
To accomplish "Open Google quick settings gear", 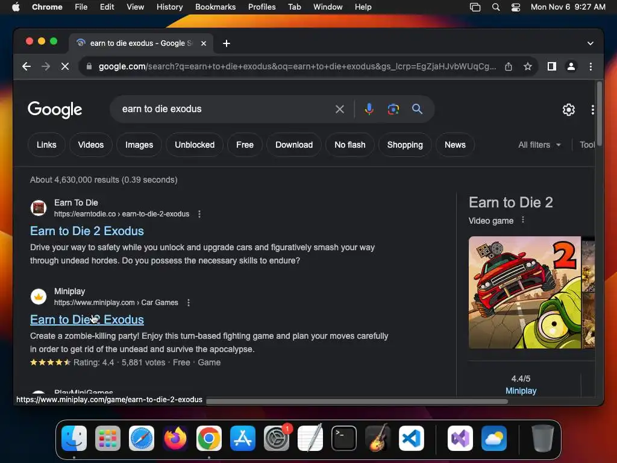I will pos(569,110).
